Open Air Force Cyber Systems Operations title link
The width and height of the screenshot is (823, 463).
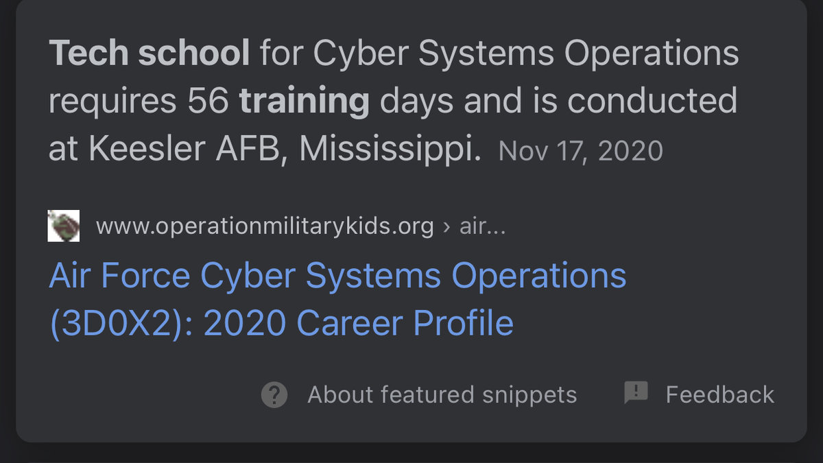(337, 276)
